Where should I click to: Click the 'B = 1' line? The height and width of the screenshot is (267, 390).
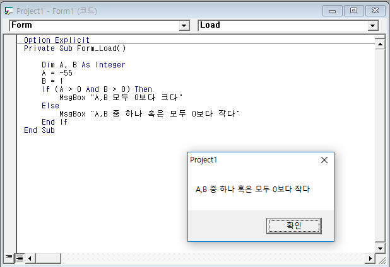(x=52, y=81)
